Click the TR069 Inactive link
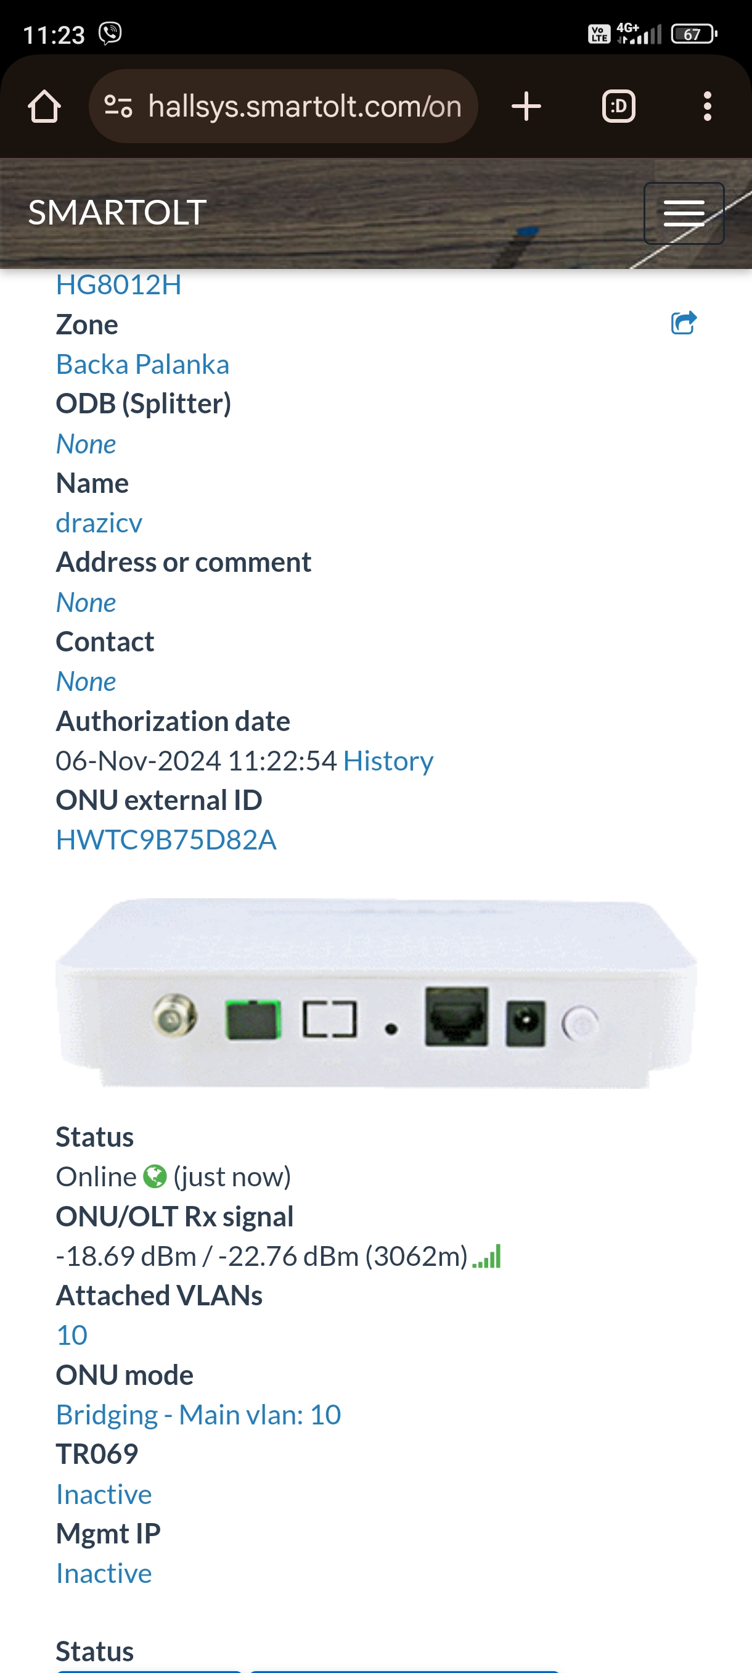The image size is (752, 1673). 104,1493
